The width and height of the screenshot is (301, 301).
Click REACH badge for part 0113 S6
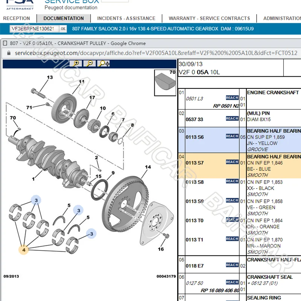point(232,136)
